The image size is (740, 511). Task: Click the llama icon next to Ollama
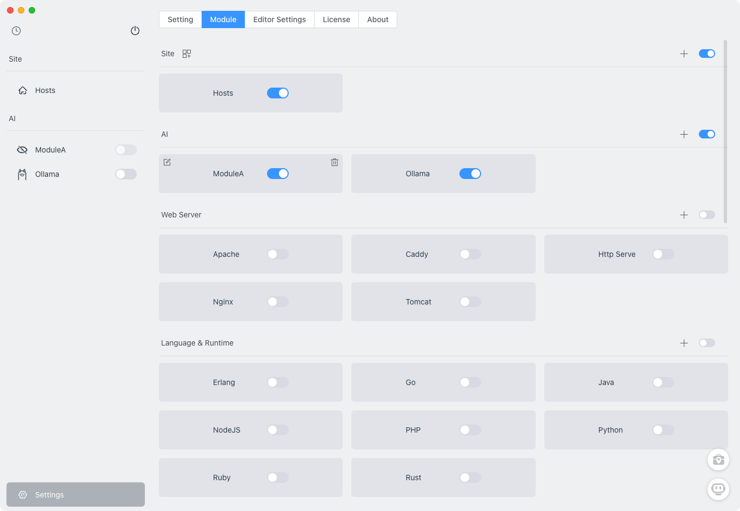(22, 174)
